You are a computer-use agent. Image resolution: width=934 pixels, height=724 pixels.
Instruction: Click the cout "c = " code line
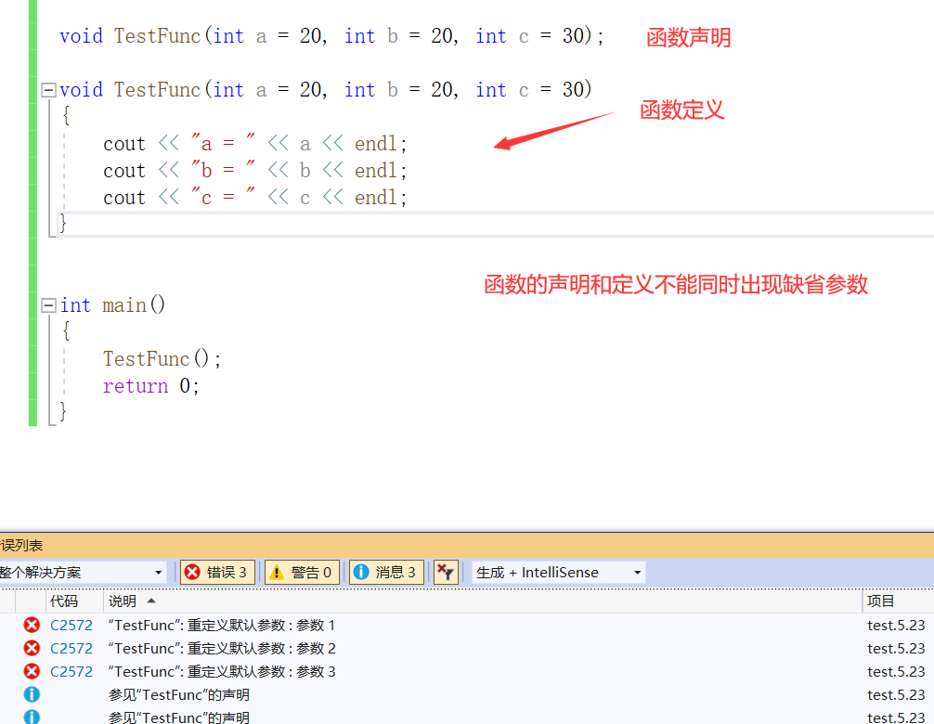(x=255, y=198)
